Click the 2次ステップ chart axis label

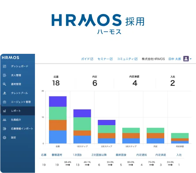point(107,146)
